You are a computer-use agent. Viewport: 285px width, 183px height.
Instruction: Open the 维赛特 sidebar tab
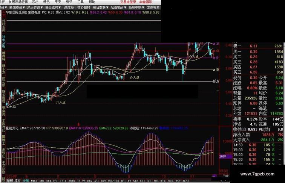point(3,56)
